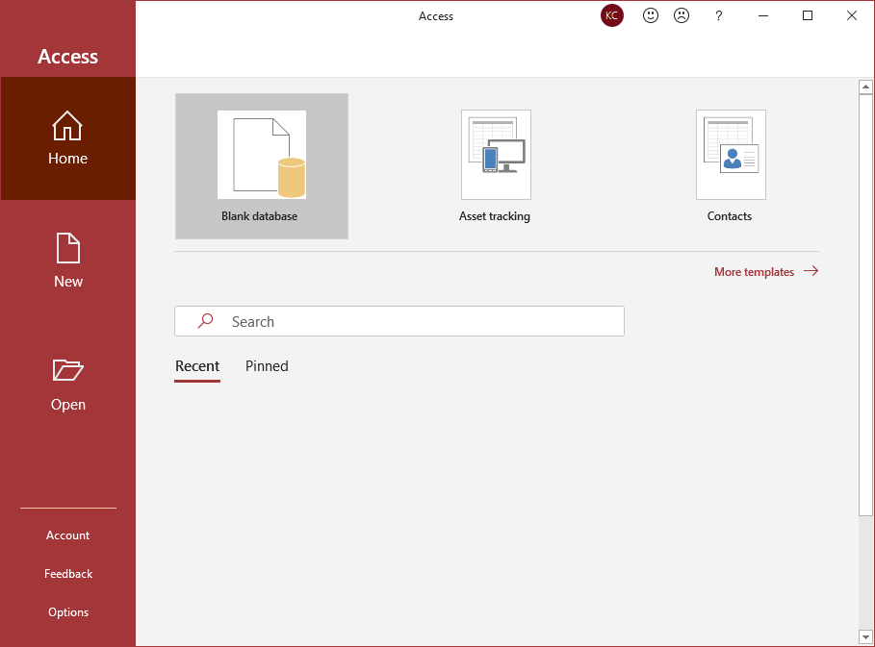Open the Feedback page

67,573
